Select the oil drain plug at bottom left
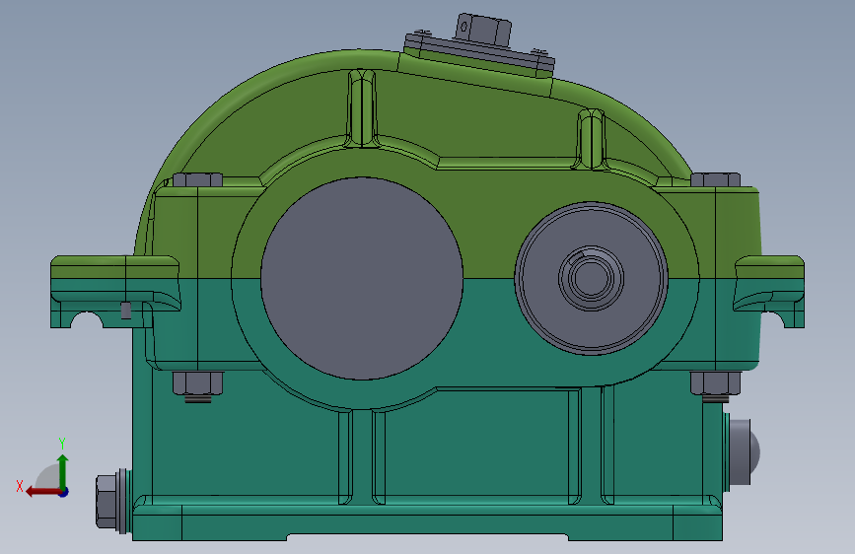The height and width of the screenshot is (554, 855). [x=112, y=501]
